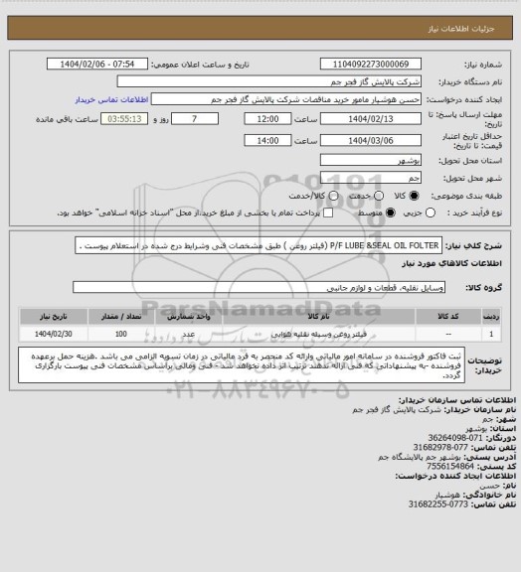This screenshot has width=521, height=572.
Task: Click the general description field P/F LUBE &SEAL OIL FOLTER
Action: pyautogui.click(x=259, y=245)
